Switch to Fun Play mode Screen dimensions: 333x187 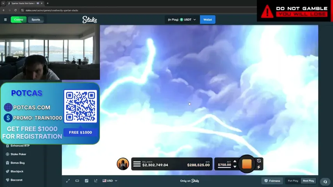293,181
